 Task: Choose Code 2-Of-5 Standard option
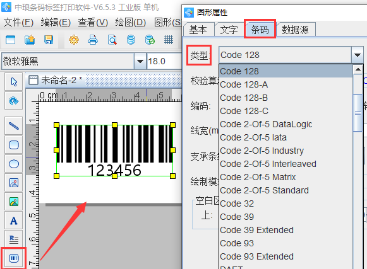[286, 190]
